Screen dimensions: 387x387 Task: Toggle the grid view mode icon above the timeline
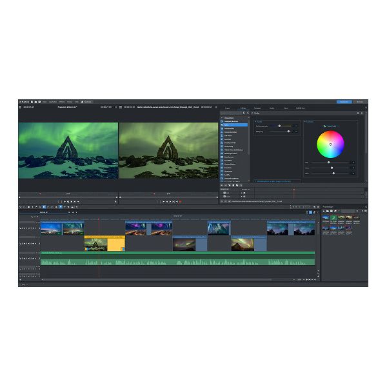pyautogui.click(x=307, y=212)
